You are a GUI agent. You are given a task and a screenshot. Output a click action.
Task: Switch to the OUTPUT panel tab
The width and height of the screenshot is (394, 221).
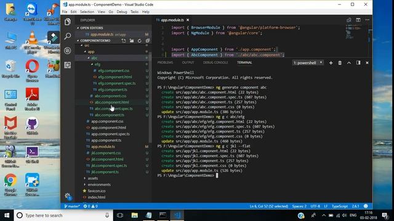188,63
